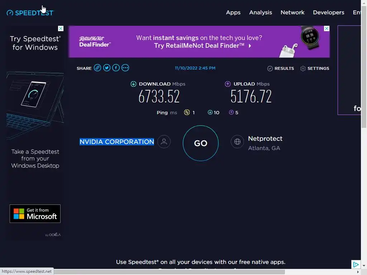Click the download arrow icon
The image size is (367, 275).
tap(133, 84)
